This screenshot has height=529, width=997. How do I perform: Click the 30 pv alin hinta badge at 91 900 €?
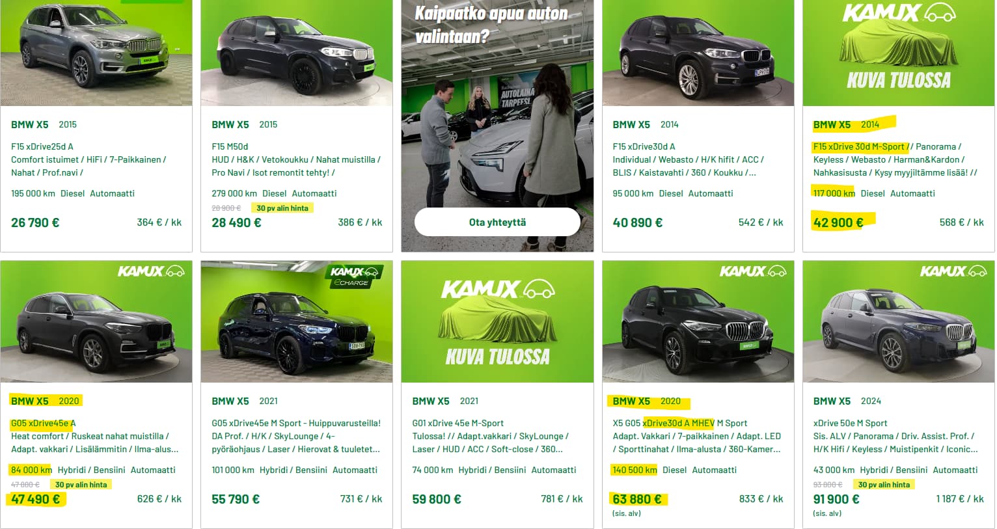884,485
